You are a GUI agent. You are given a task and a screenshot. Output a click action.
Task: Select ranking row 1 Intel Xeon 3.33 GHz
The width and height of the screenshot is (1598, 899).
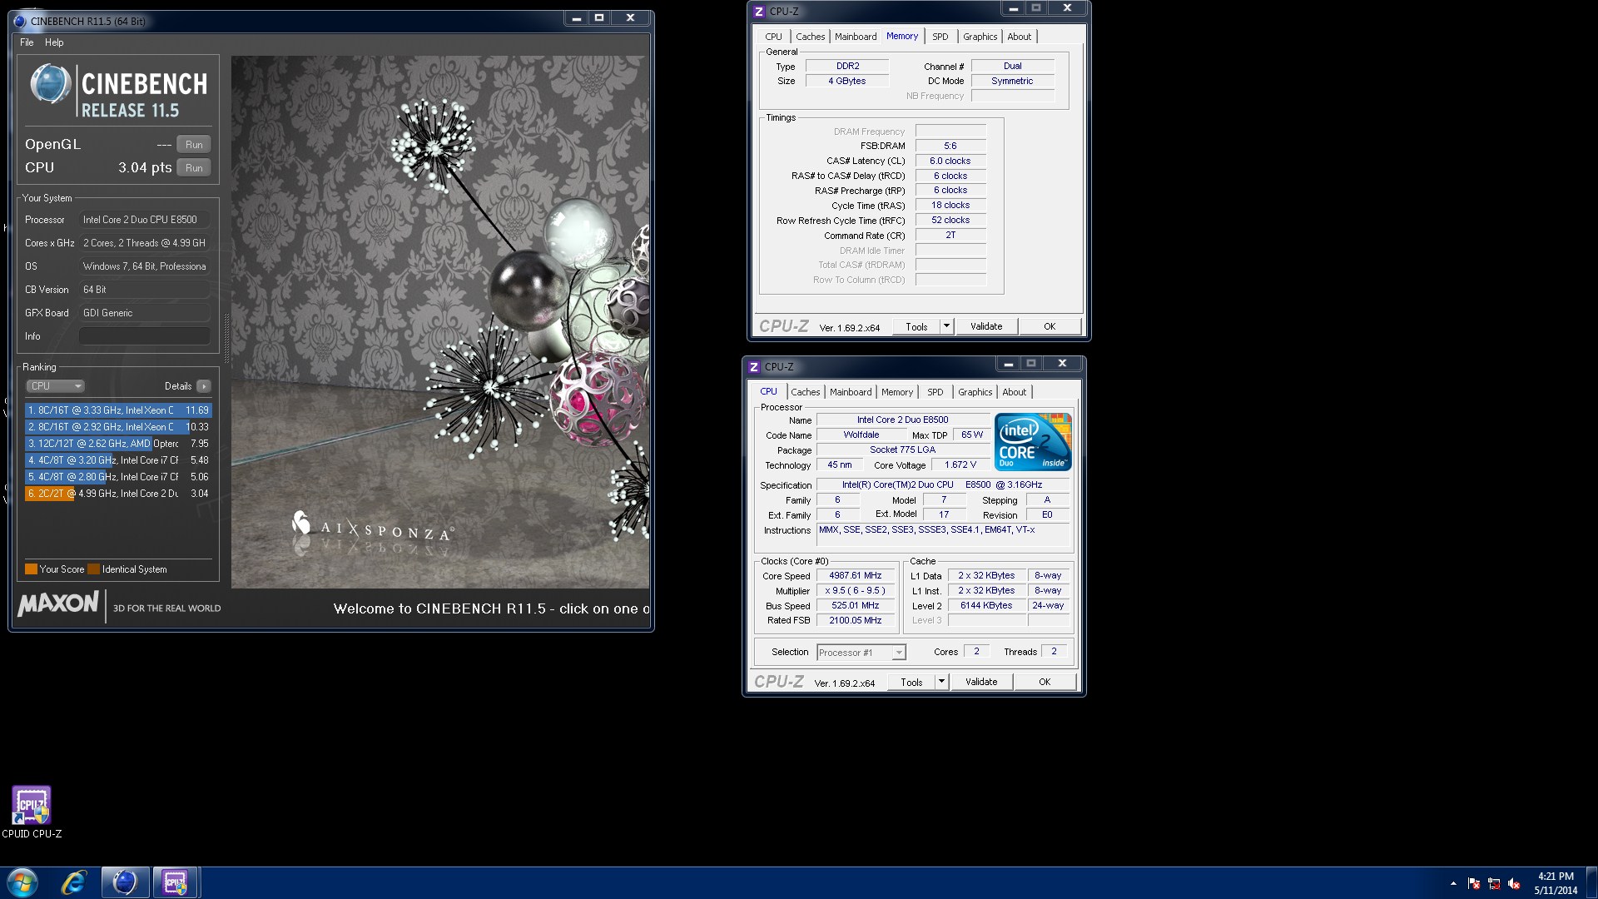[117, 410]
